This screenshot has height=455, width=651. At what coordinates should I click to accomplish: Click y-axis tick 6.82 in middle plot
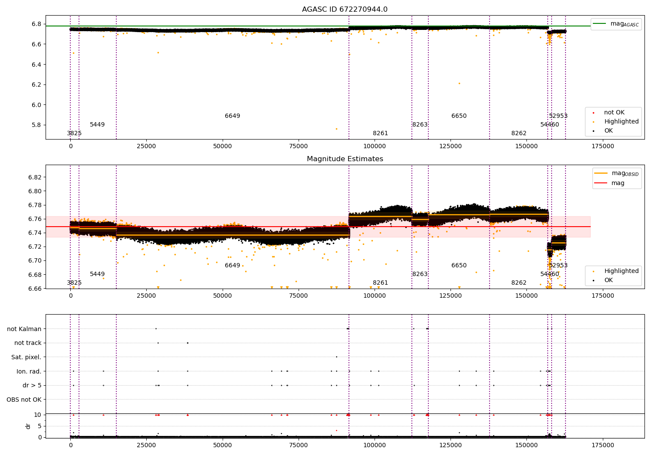tap(35, 177)
